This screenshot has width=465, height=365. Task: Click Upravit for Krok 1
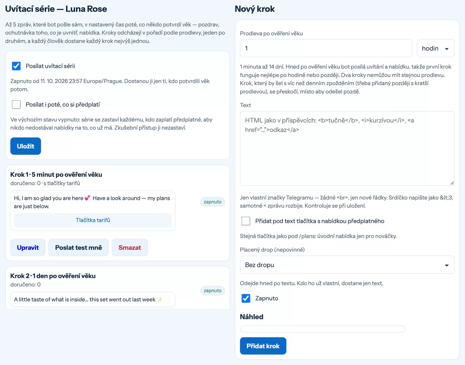pyautogui.click(x=28, y=248)
